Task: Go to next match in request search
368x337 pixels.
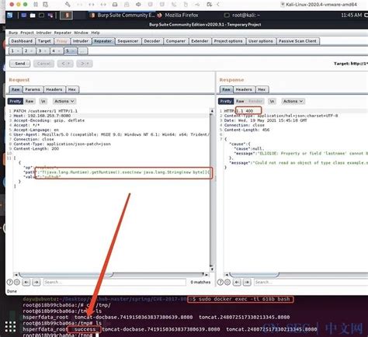Action: [x=36, y=282]
